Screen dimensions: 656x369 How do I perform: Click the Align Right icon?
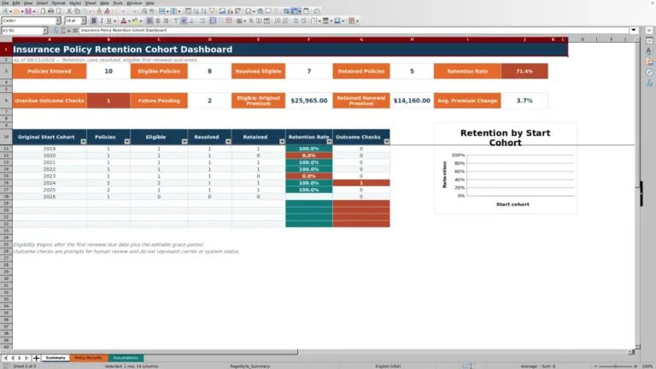pyautogui.click(x=166, y=20)
